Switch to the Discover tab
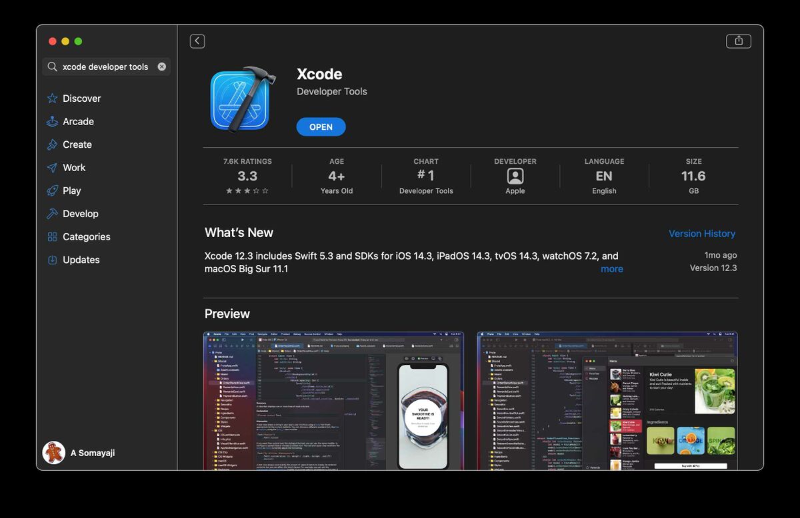The height and width of the screenshot is (518, 800). tap(81, 98)
